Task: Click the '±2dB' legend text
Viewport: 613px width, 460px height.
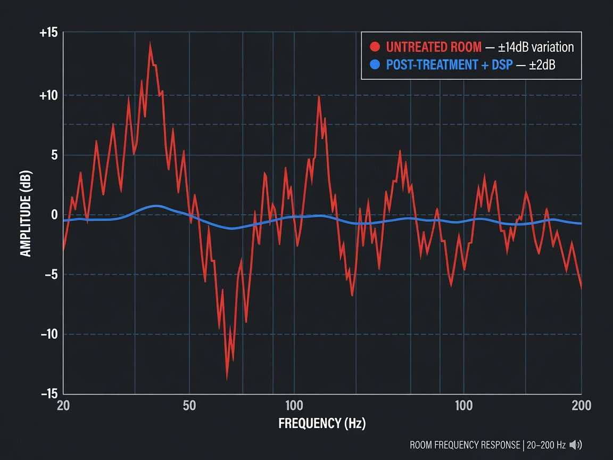Action: pyautogui.click(x=542, y=64)
